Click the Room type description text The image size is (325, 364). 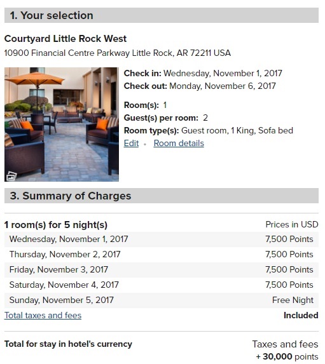coord(237,130)
